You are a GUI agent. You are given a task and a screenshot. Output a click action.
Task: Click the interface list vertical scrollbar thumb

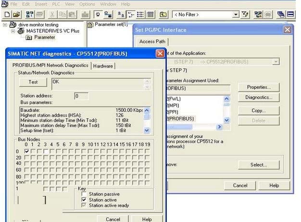click(226, 104)
